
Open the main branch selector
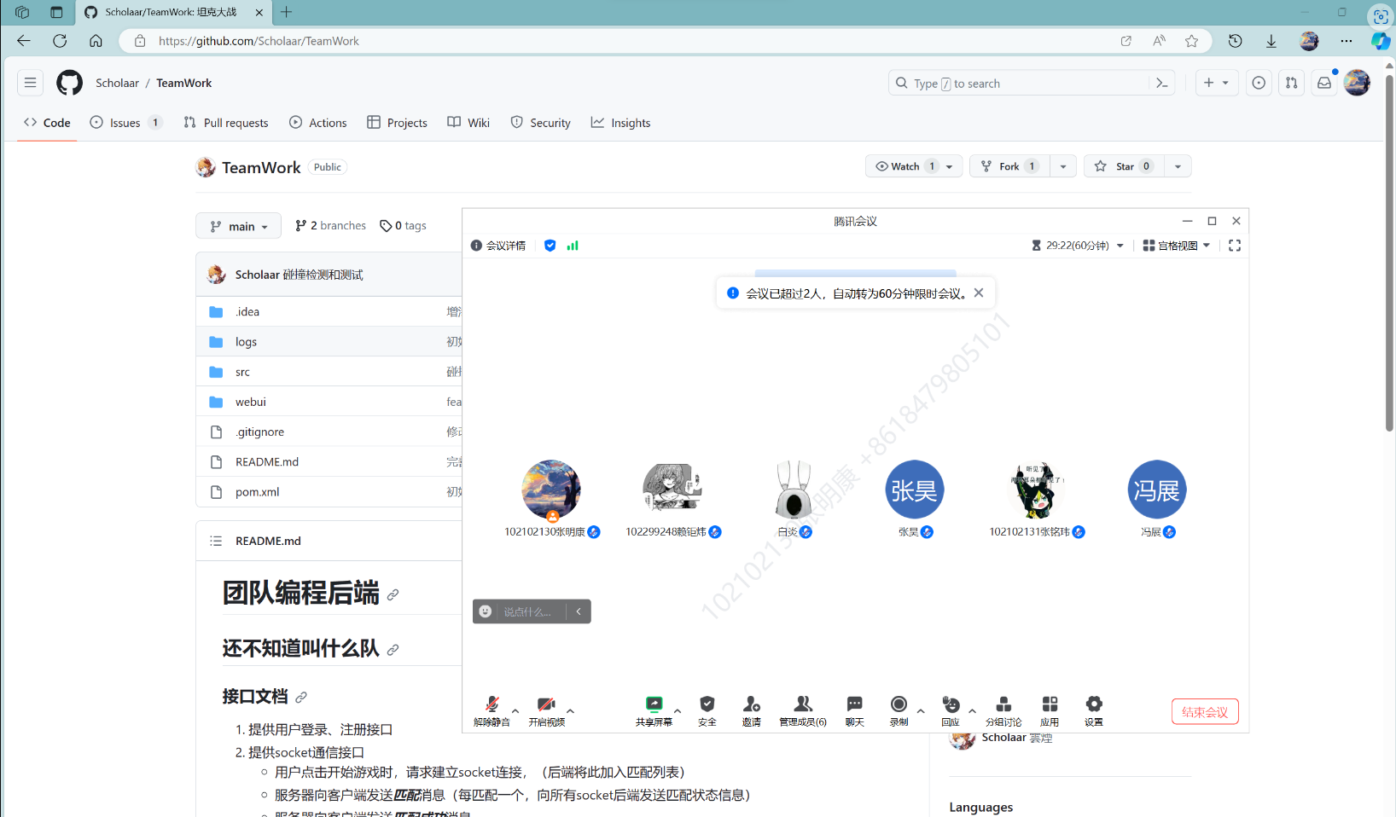[238, 226]
